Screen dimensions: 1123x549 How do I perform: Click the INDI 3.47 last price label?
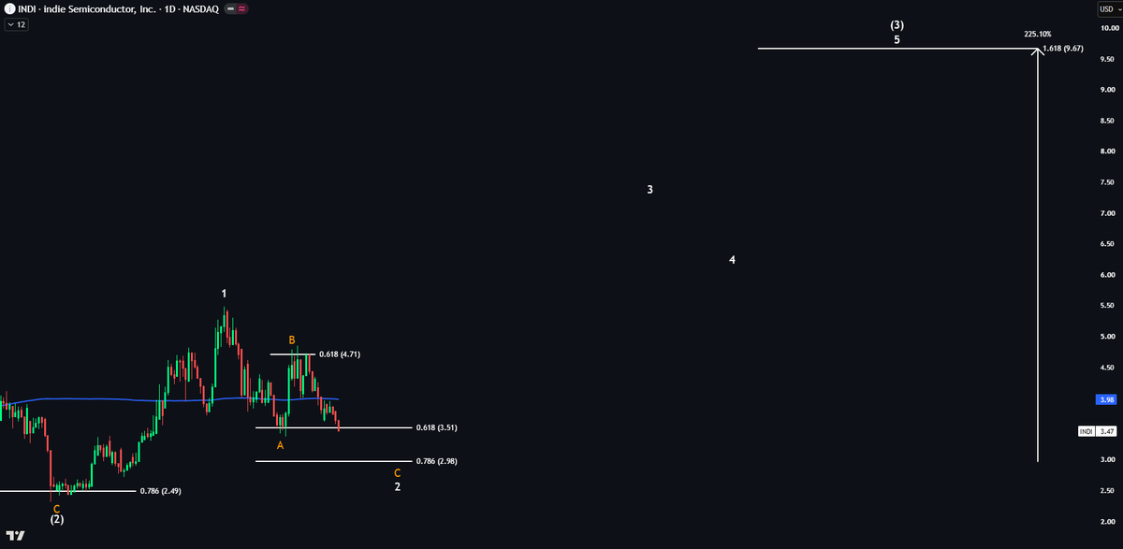(1098, 431)
